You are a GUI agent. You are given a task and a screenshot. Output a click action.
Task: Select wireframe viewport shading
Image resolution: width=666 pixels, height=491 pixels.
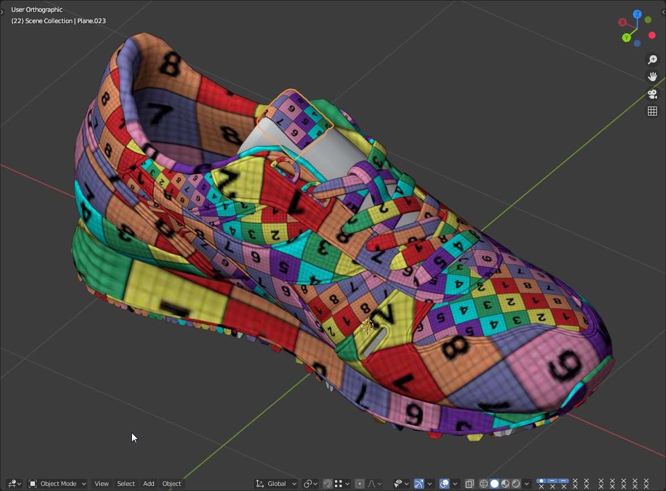pyautogui.click(x=484, y=484)
